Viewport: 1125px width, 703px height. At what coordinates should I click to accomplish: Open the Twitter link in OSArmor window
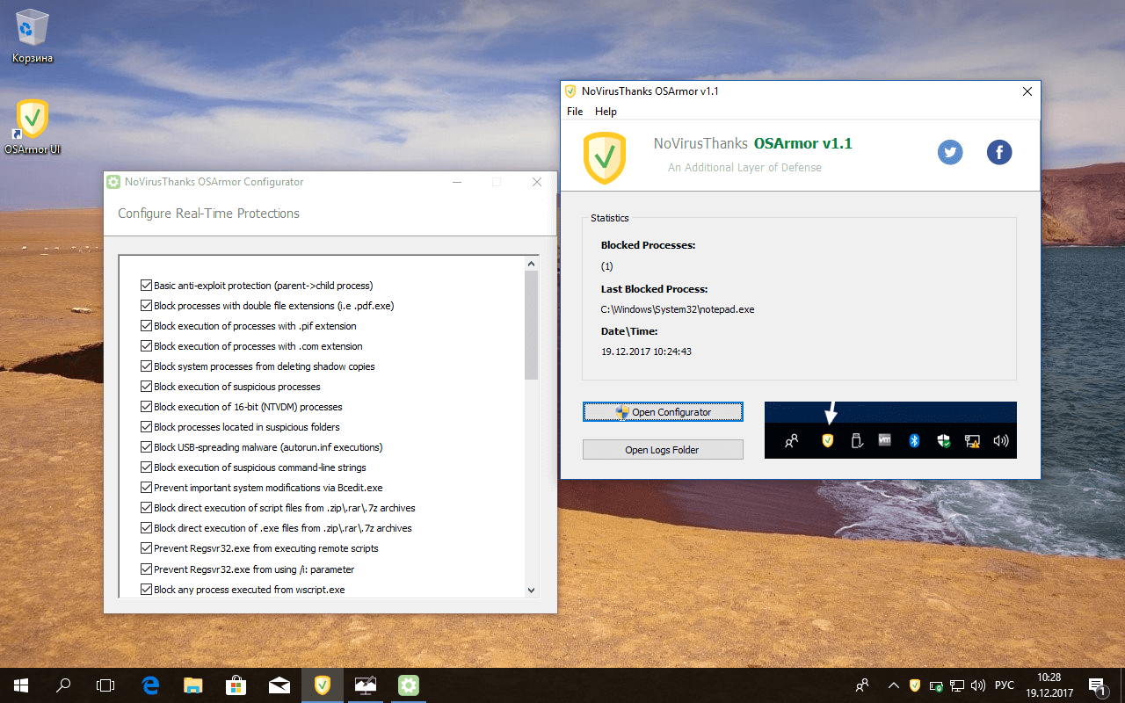tap(950, 152)
